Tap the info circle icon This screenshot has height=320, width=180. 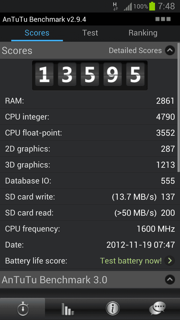tap(112, 309)
